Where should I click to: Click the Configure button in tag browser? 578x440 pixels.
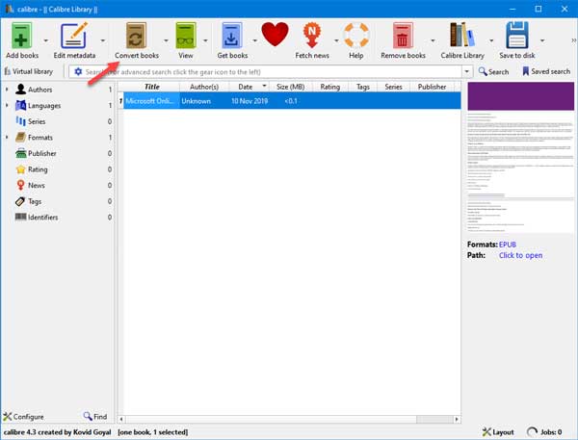click(23, 417)
